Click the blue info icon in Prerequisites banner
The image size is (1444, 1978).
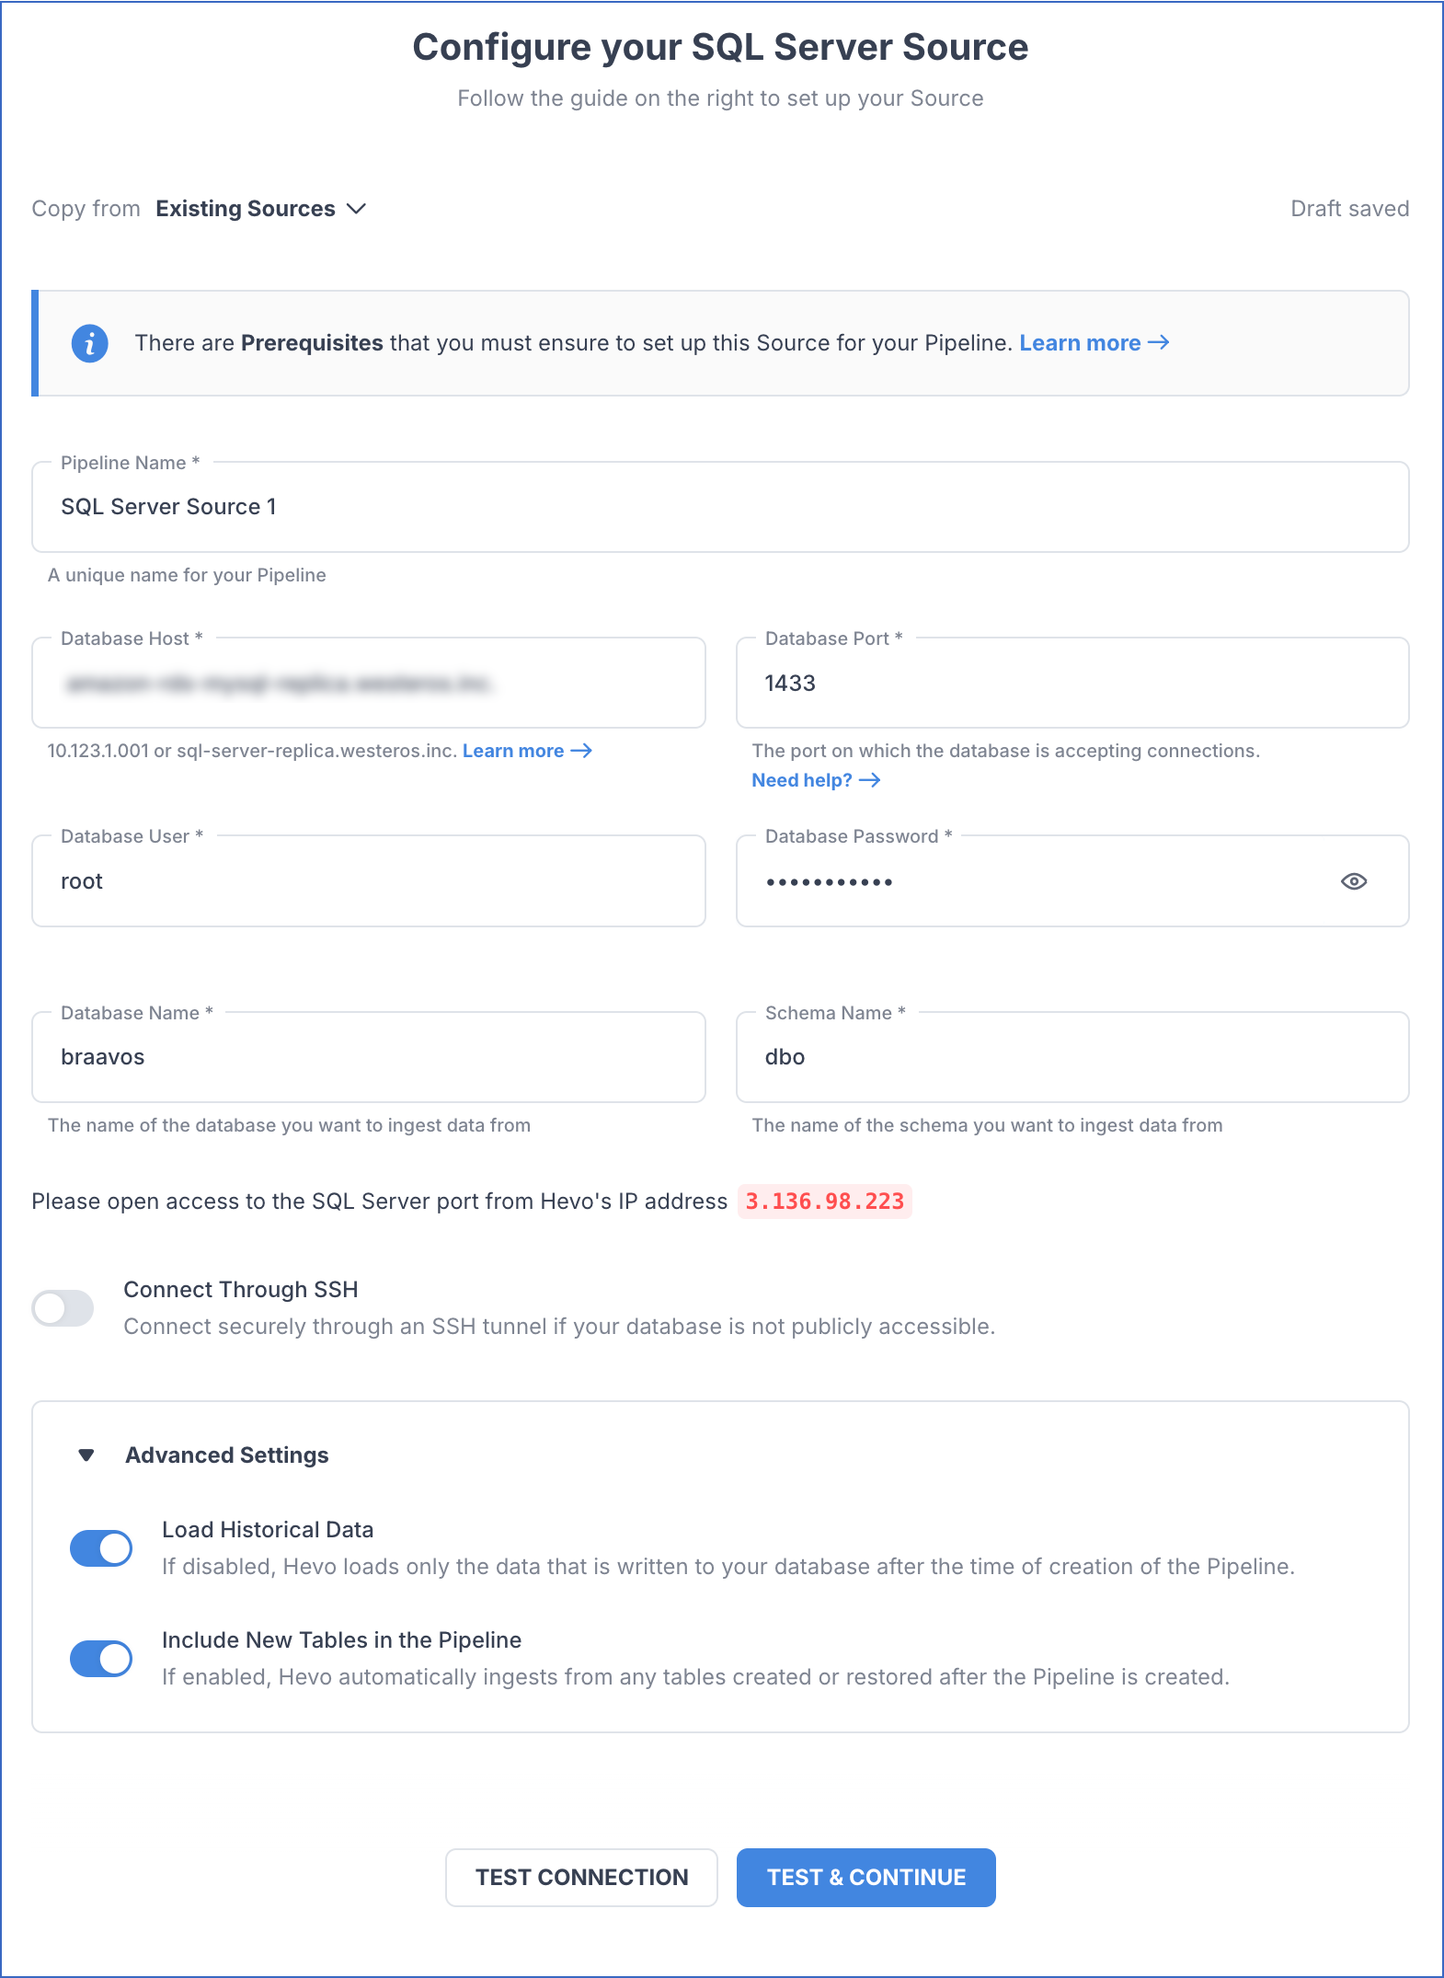pyautogui.click(x=89, y=343)
